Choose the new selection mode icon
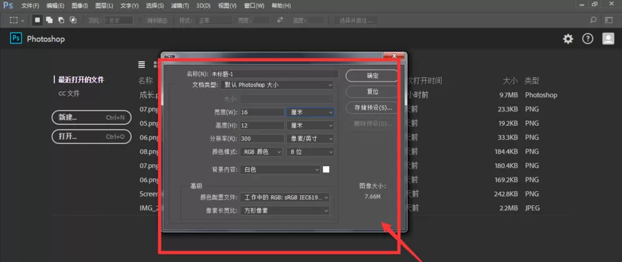Viewport: 622px width, 262px height. (x=37, y=20)
